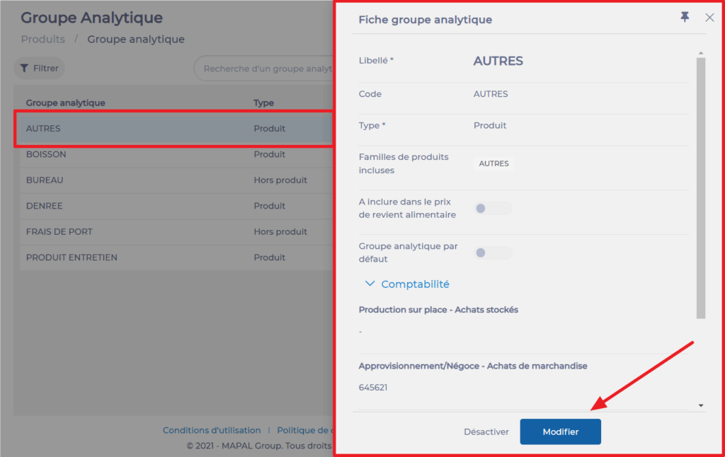The height and width of the screenshot is (457, 725).
Task: Click the funnel icon in Filtrer button
Action: tap(24, 69)
